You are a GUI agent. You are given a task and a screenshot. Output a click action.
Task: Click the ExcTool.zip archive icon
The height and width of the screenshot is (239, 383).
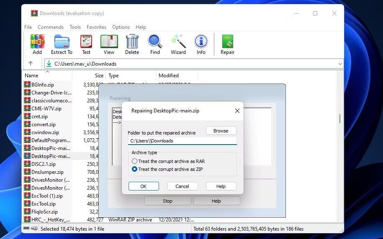(27, 203)
